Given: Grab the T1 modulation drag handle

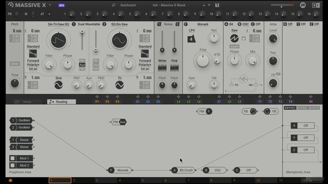Looking at the screenshot, I should pyautogui.click(x=260, y=97).
